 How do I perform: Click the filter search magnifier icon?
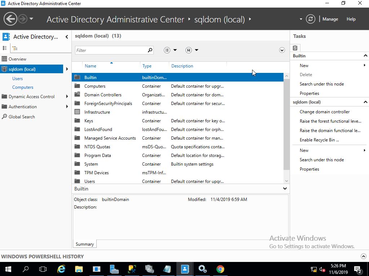click(x=150, y=50)
